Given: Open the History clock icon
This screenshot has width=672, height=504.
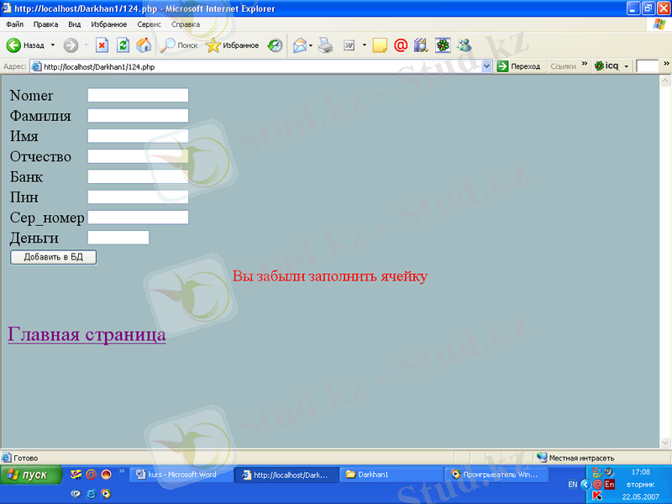Looking at the screenshot, I should click(275, 45).
